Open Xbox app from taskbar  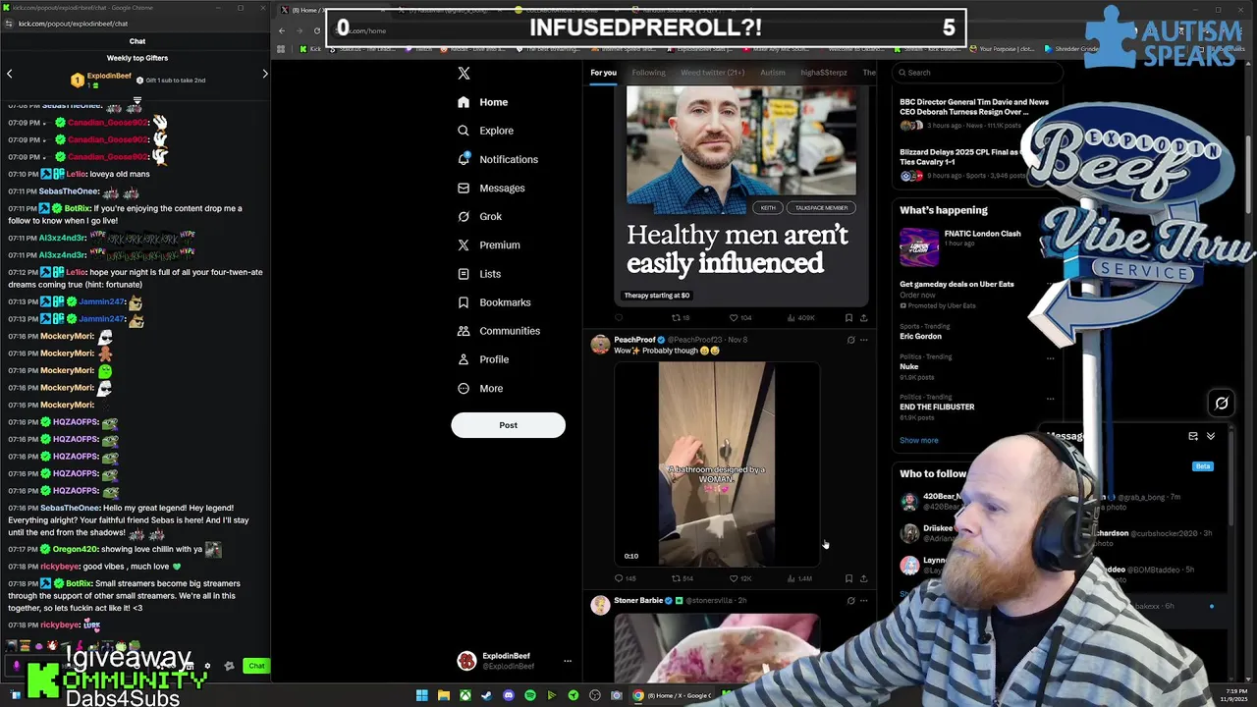465,695
